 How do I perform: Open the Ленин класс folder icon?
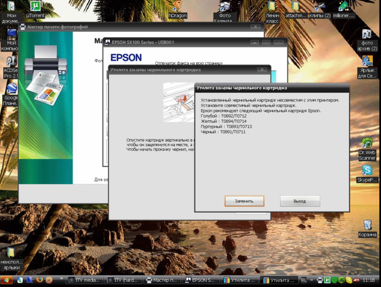click(272, 12)
